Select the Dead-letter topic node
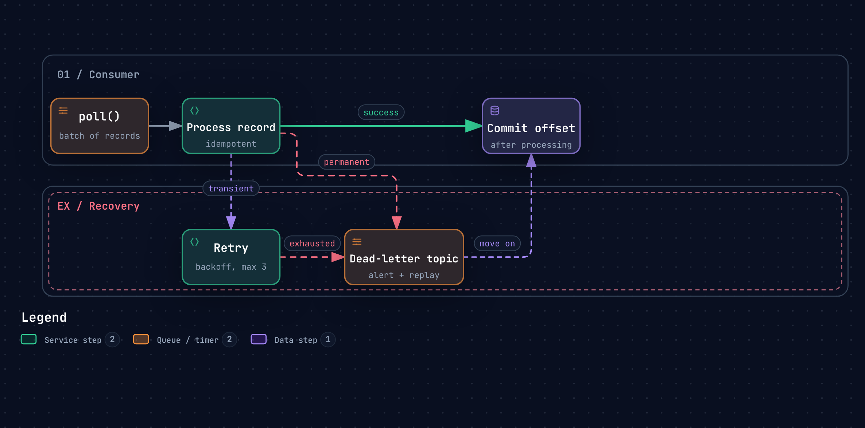Image resolution: width=865 pixels, height=428 pixels. point(404,257)
